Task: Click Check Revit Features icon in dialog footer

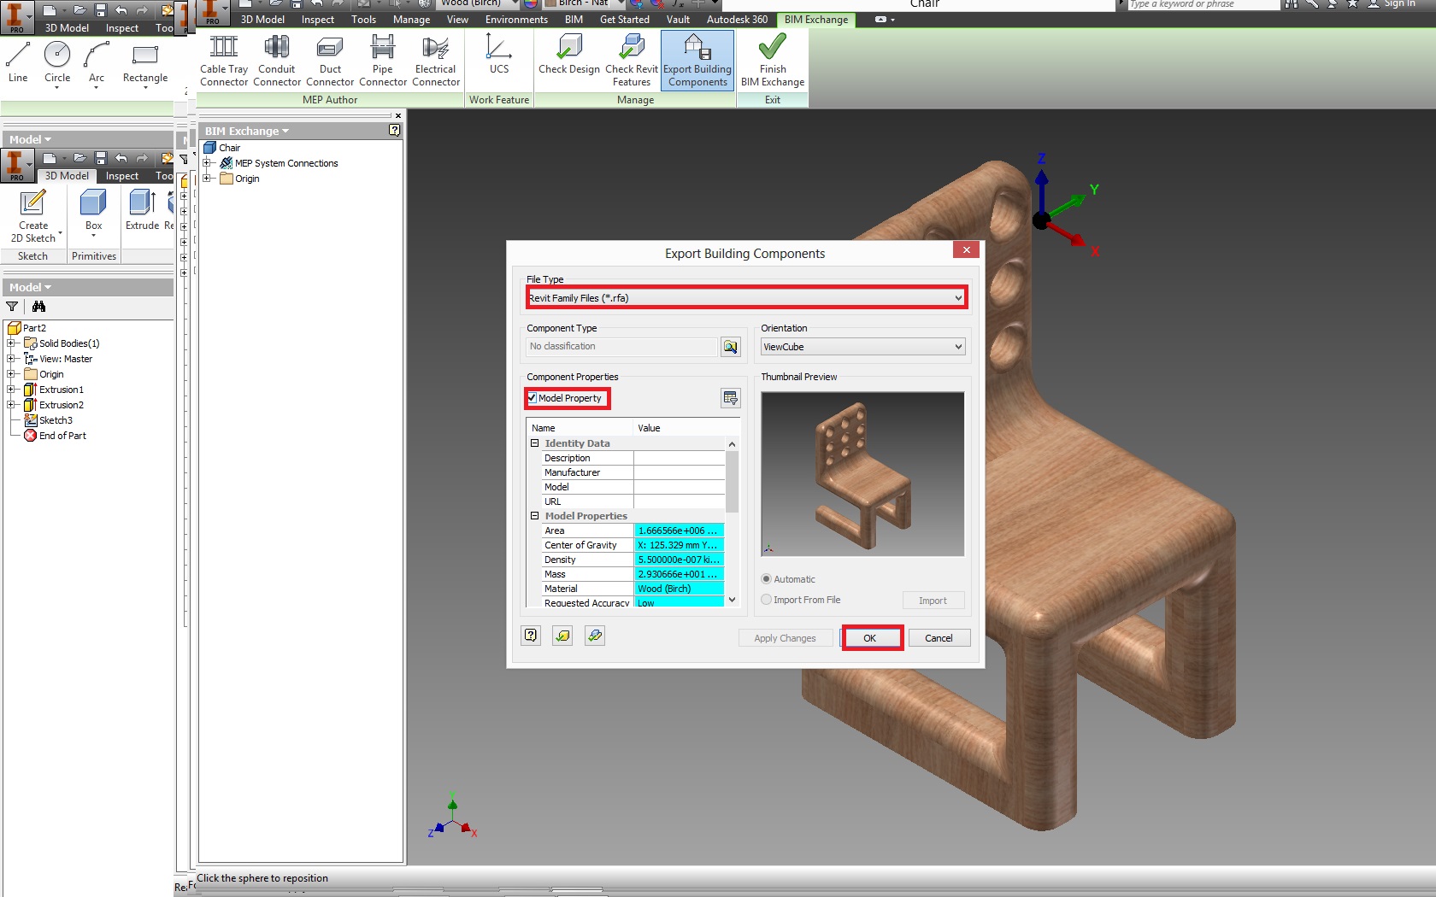Action: click(x=595, y=636)
